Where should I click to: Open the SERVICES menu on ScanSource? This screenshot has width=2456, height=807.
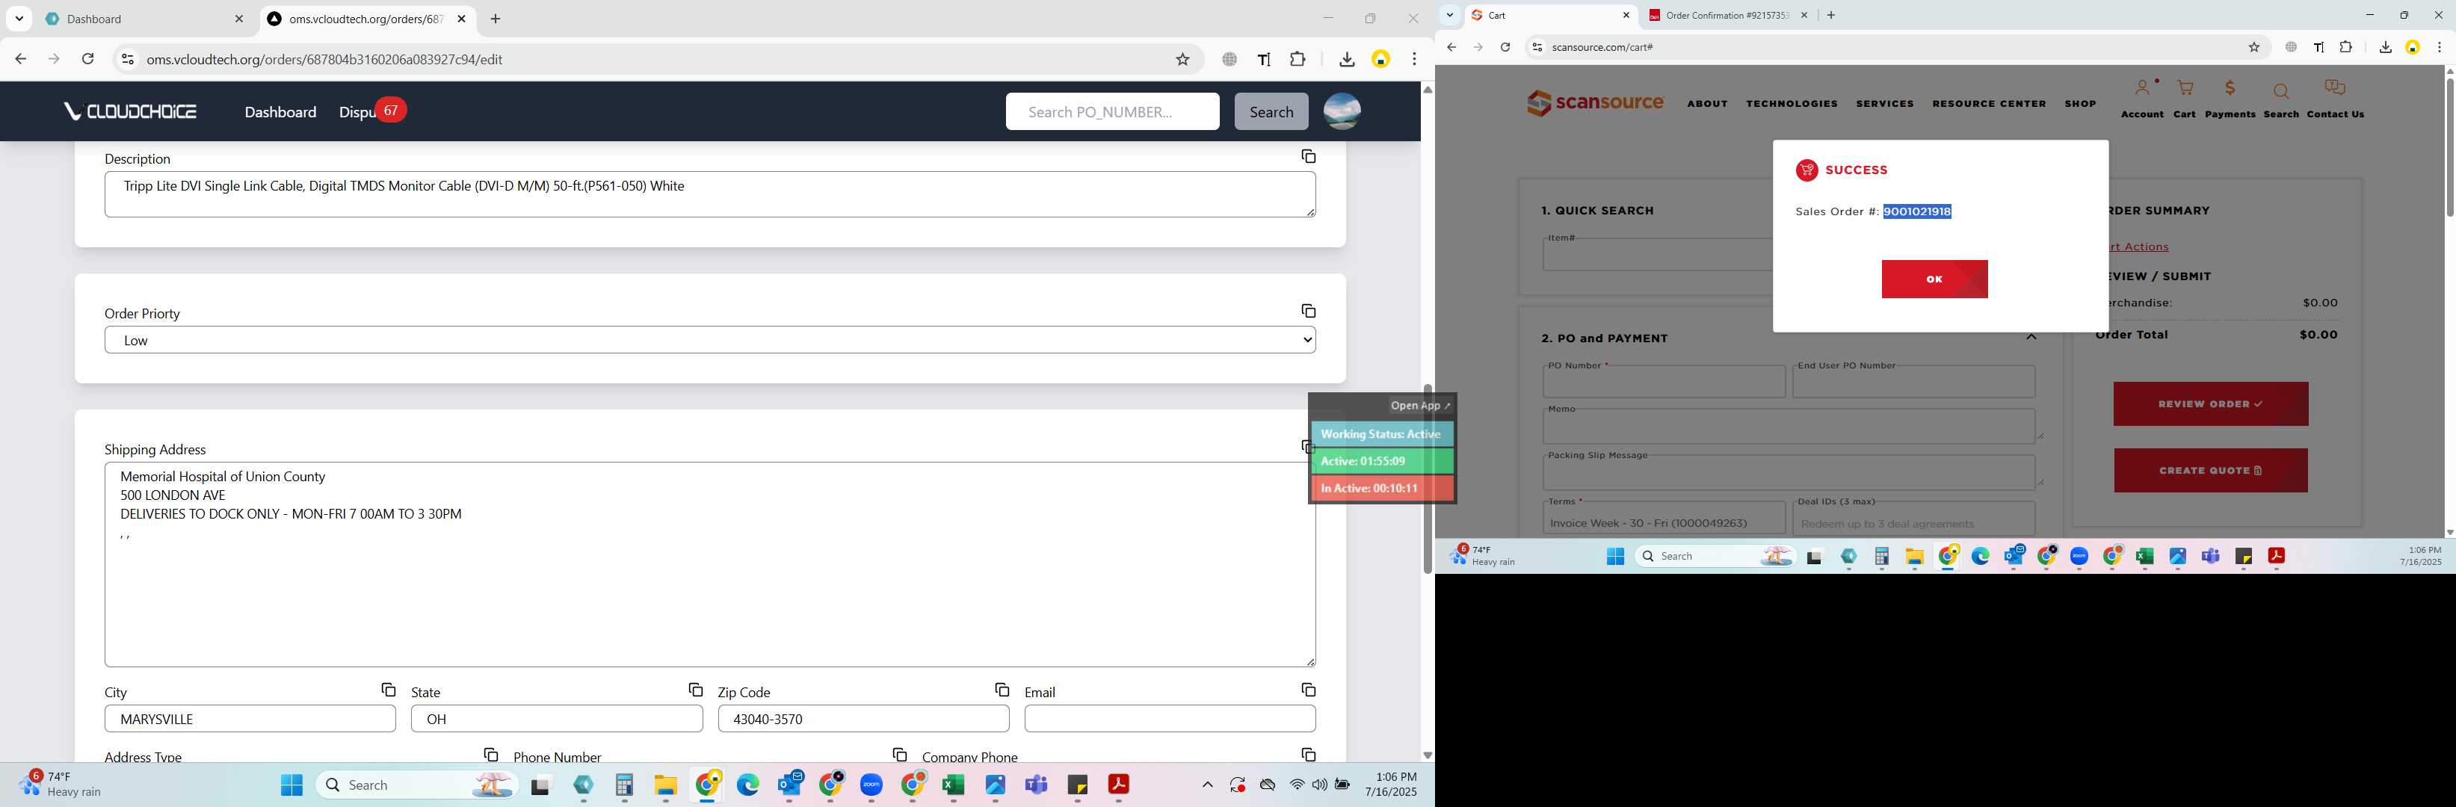[x=1884, y=103]
